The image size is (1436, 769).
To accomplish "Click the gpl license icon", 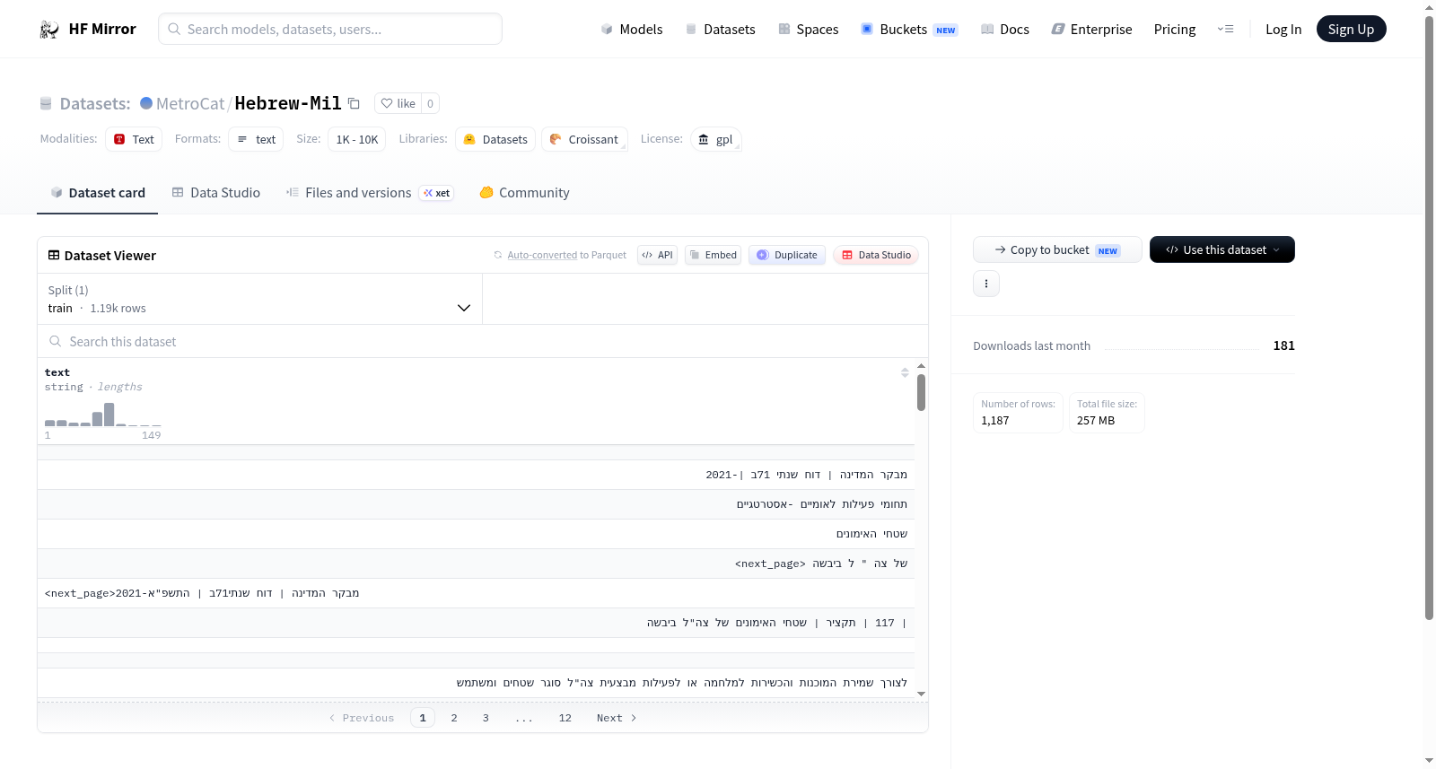I will tap(704, 139).
